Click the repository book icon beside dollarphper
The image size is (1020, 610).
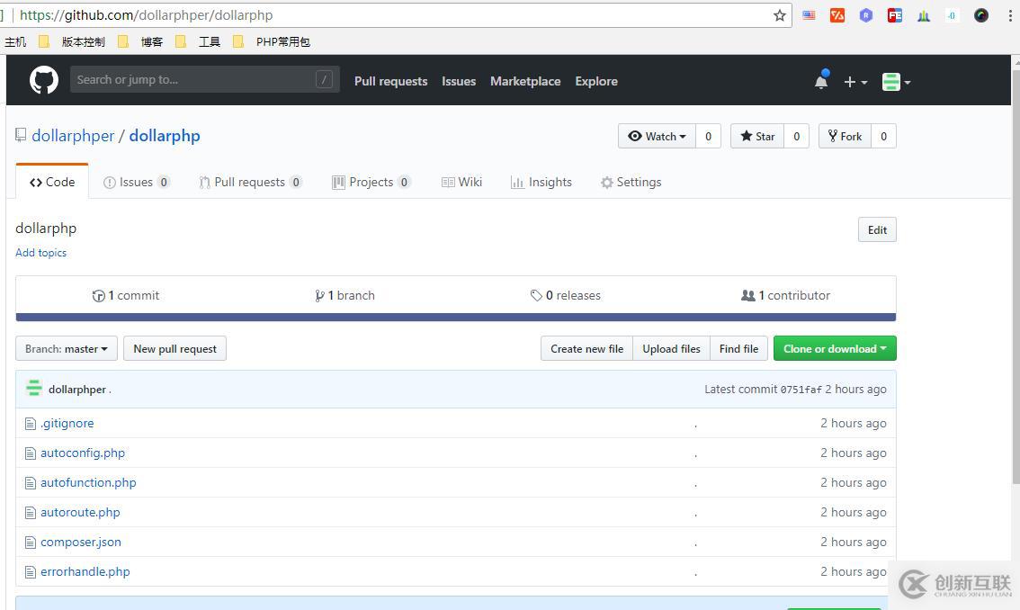click(21, 135)
